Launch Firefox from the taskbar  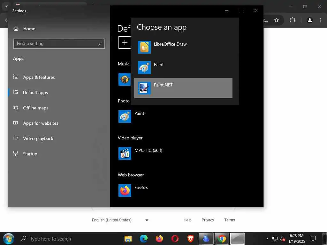point(159,239)
